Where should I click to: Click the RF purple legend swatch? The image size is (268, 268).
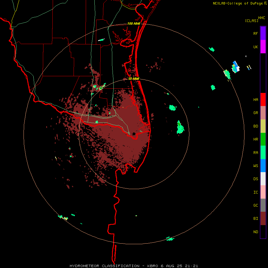(x=263, y=33)
